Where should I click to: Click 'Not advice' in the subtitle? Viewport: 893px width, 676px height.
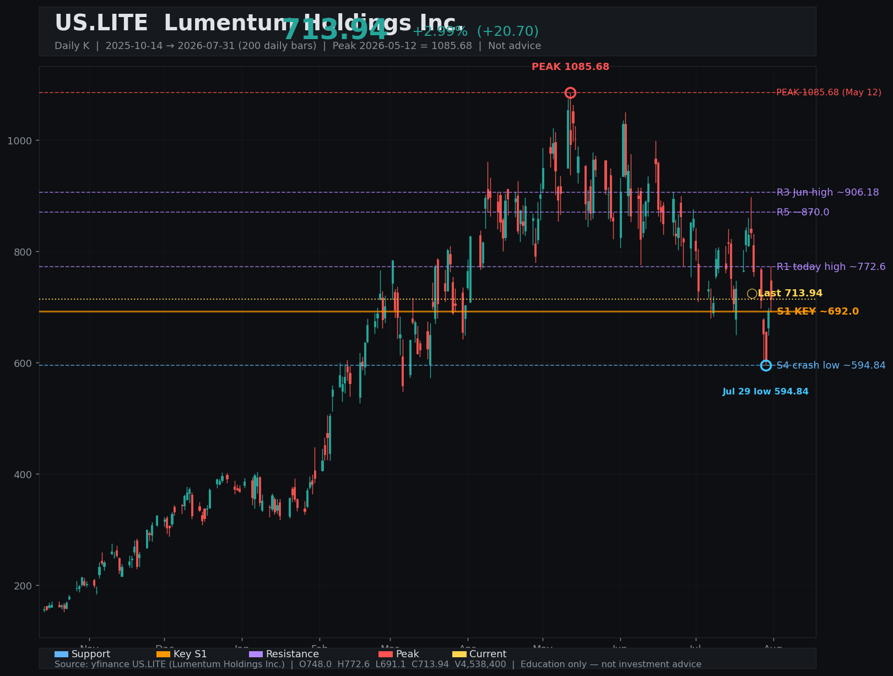[x=515, y=46]
